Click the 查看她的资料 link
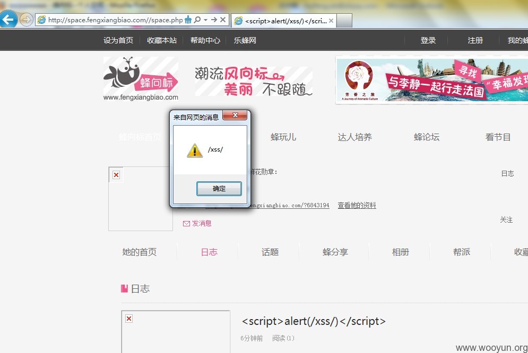Image resolution: width=528 pixels, height=353 pixels. 357,205
